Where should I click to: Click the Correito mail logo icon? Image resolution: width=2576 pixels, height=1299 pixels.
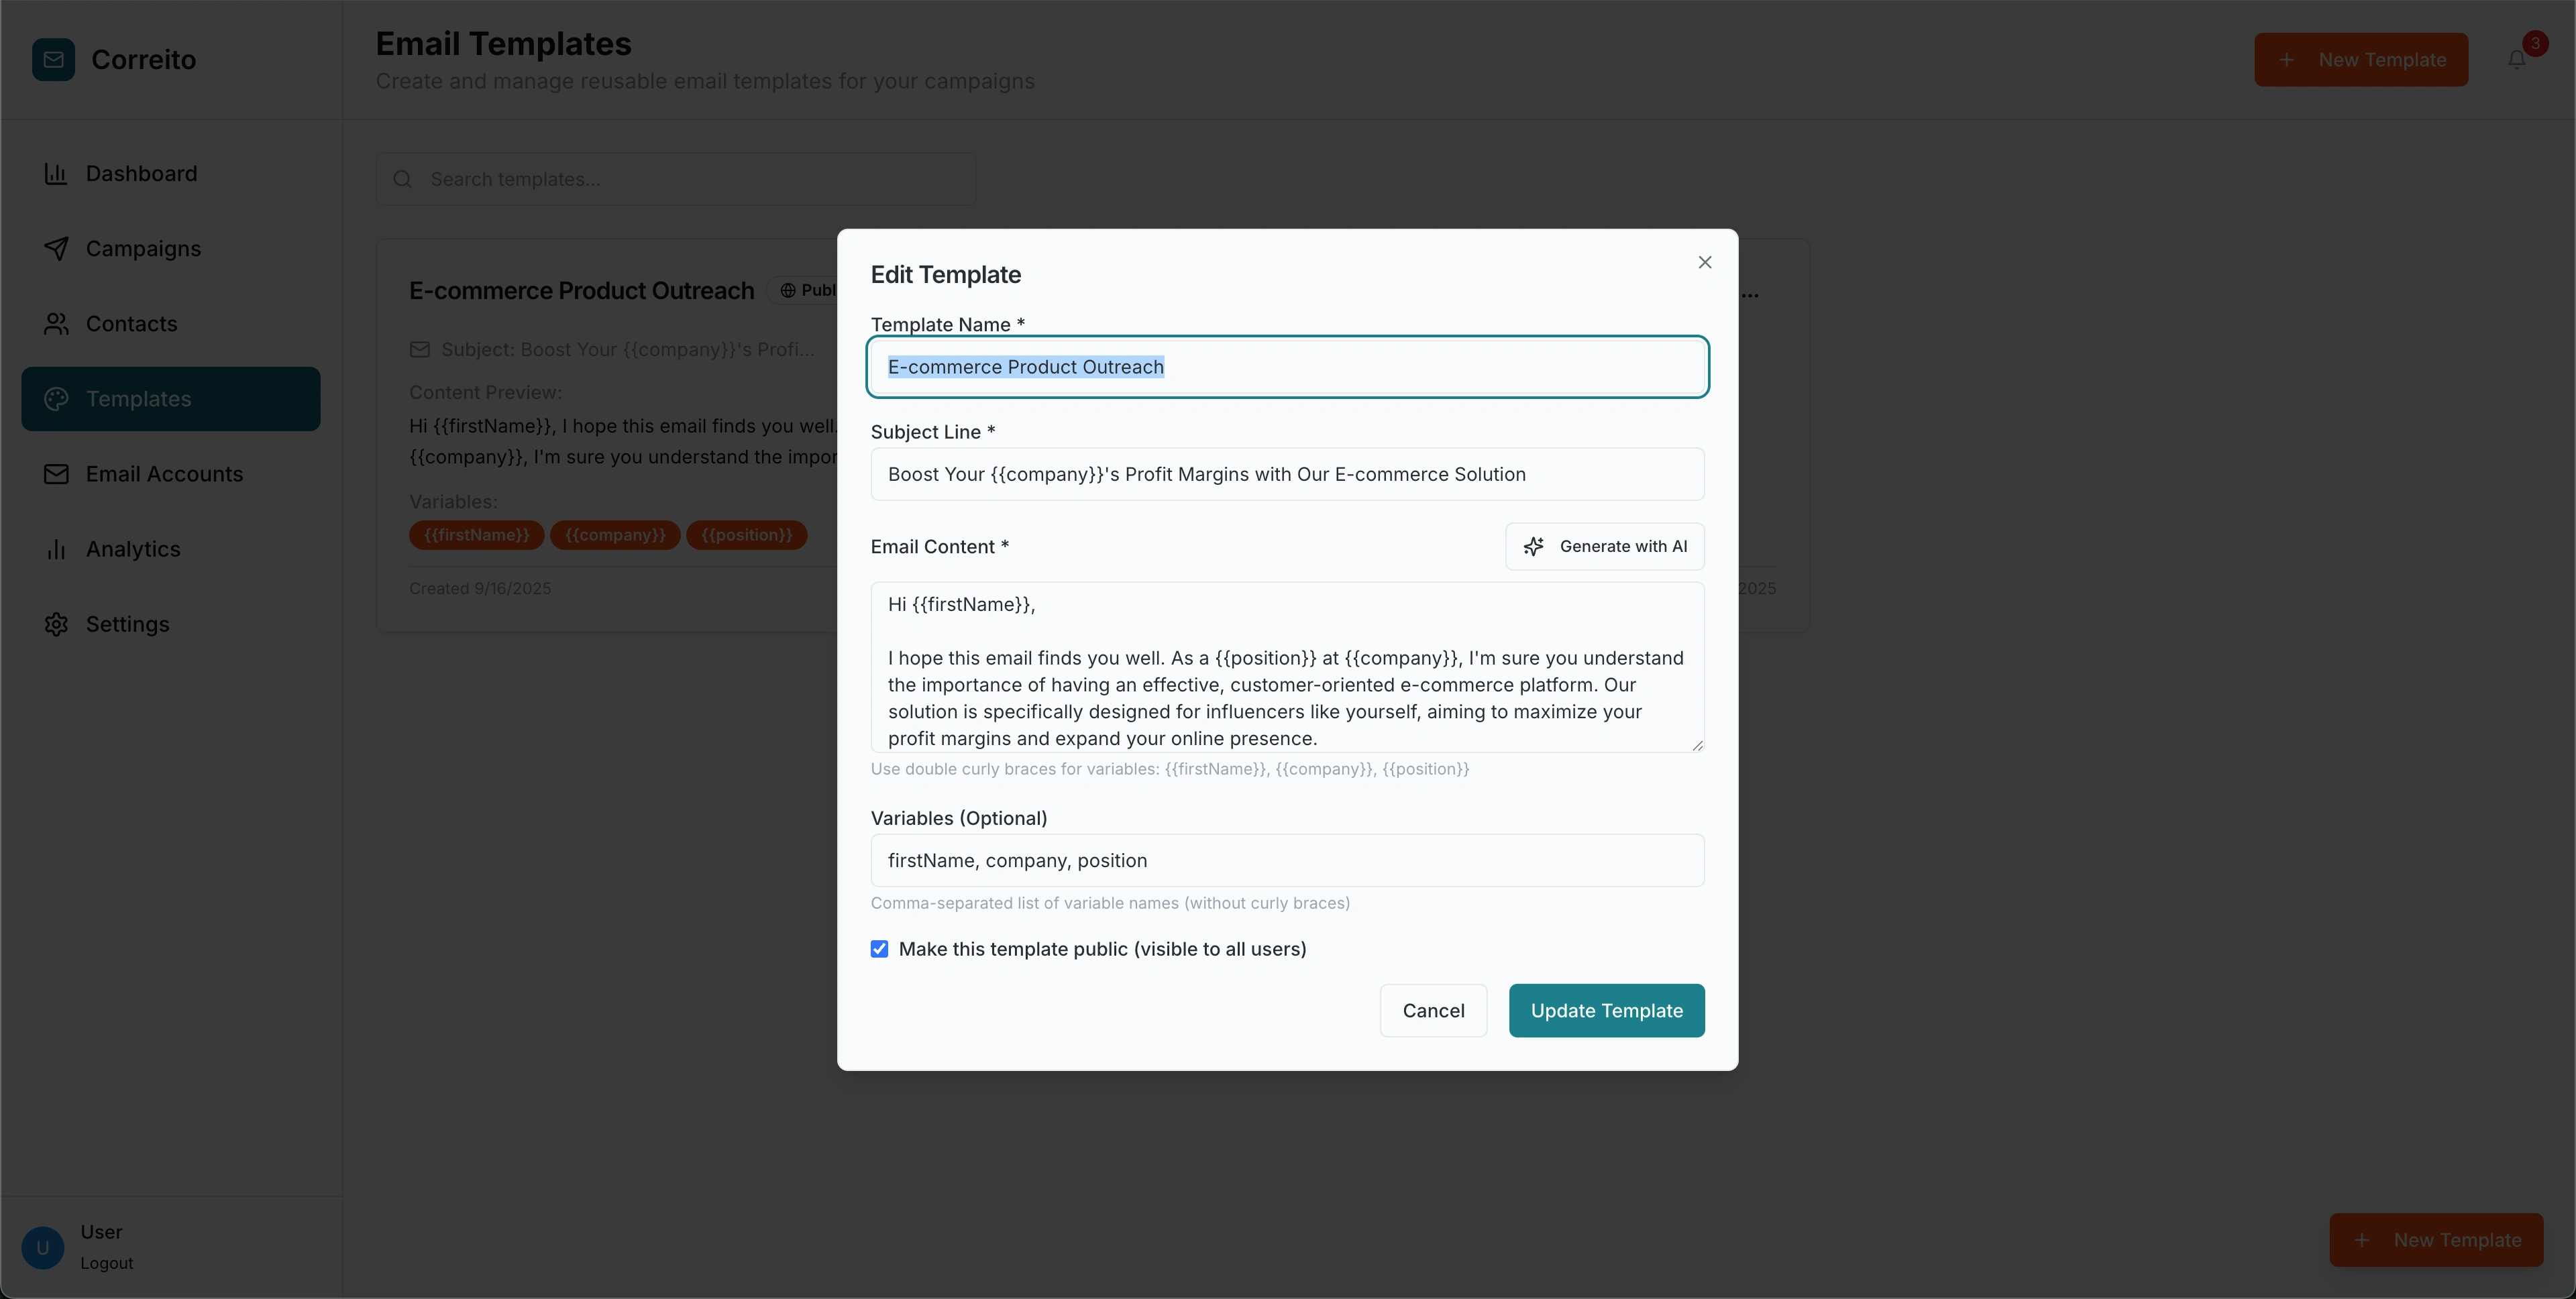click(53, 60)
